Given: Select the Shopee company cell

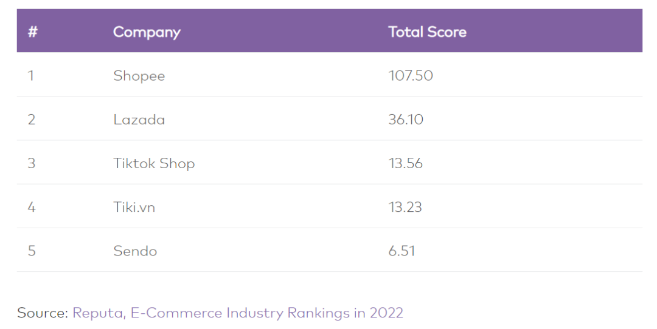Looking at the screenshot, I should [x=139, y=76].
